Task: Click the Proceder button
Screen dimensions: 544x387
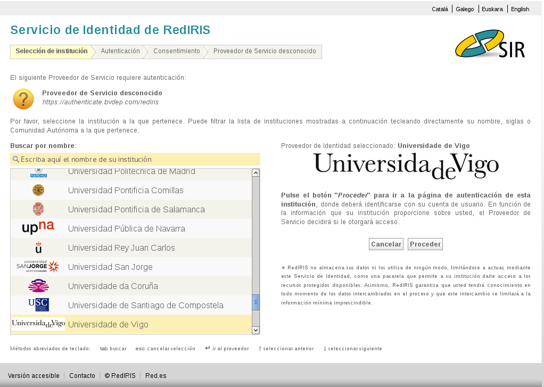Action: click(x=425, y=244)
